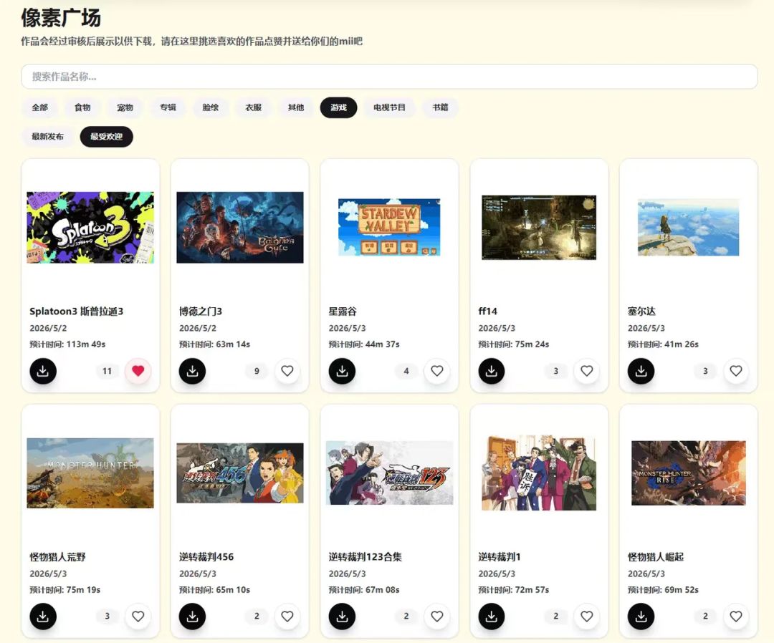
Task: Sort by 最受欢迎
Action: (107, 137)
